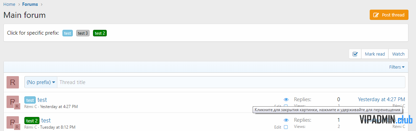Go to Forums breadcrumb
Screen dimensions: 416x131
(x=30, y=4)
